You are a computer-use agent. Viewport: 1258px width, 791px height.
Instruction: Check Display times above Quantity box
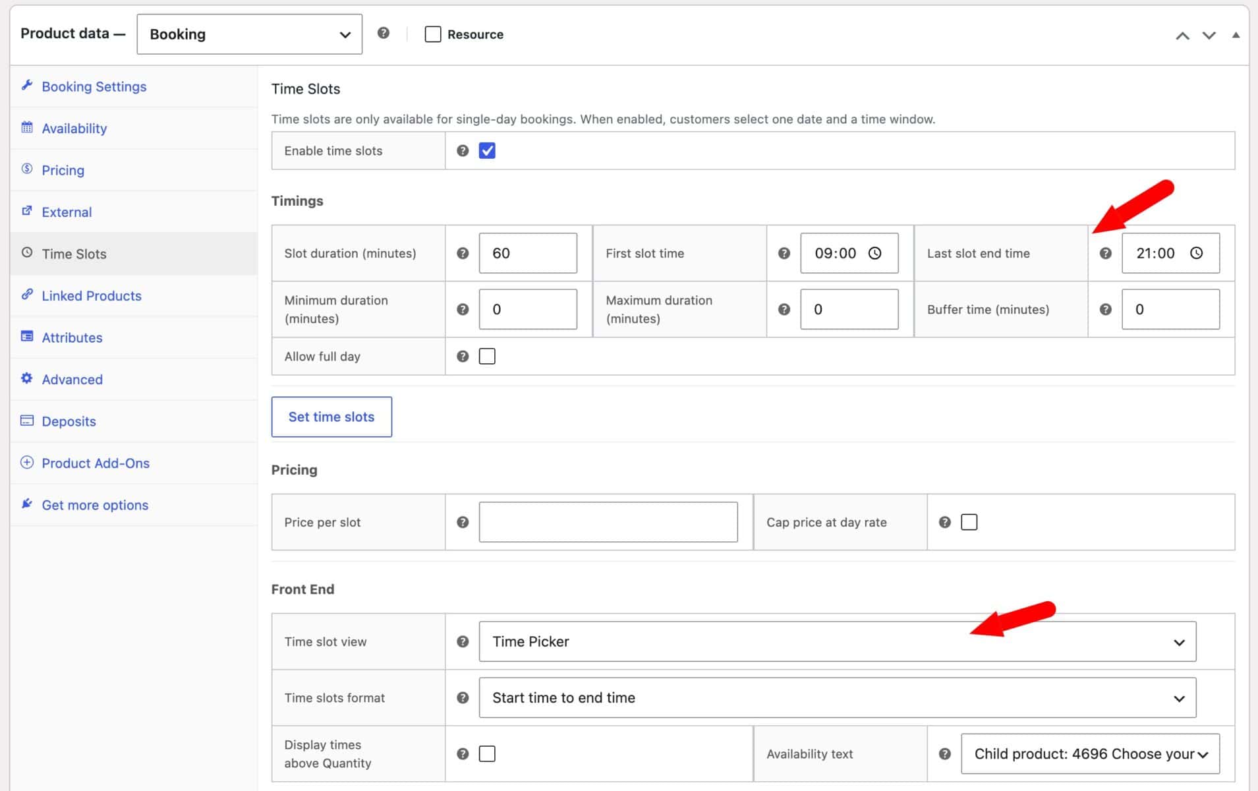[487, 753]
